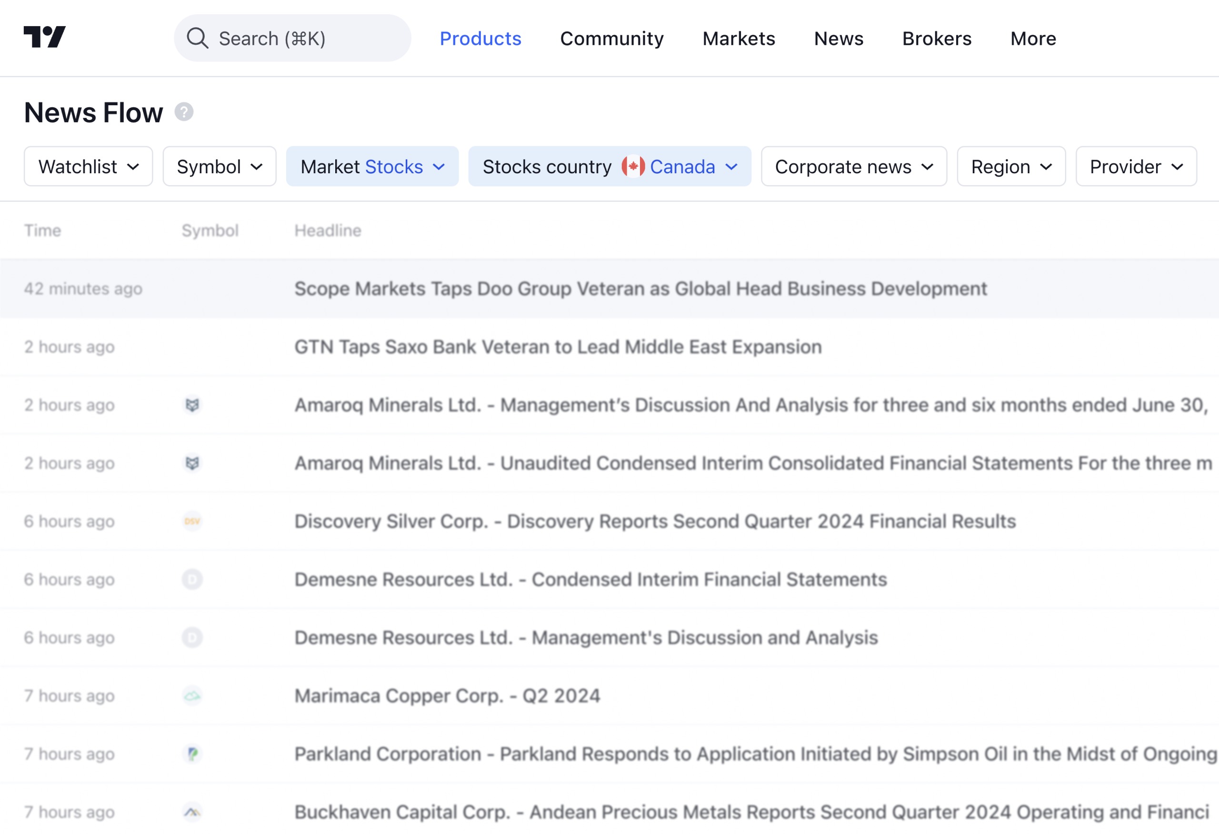The width and height of the screenshot is (1219, 834).
Task: Click the Amaroq Minerals symbol icon in MD&A row
Action: (192, 405)
